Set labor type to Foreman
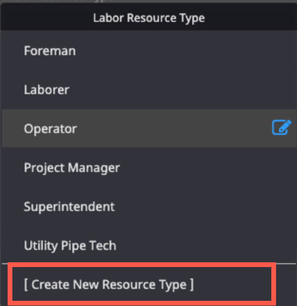 149,51
